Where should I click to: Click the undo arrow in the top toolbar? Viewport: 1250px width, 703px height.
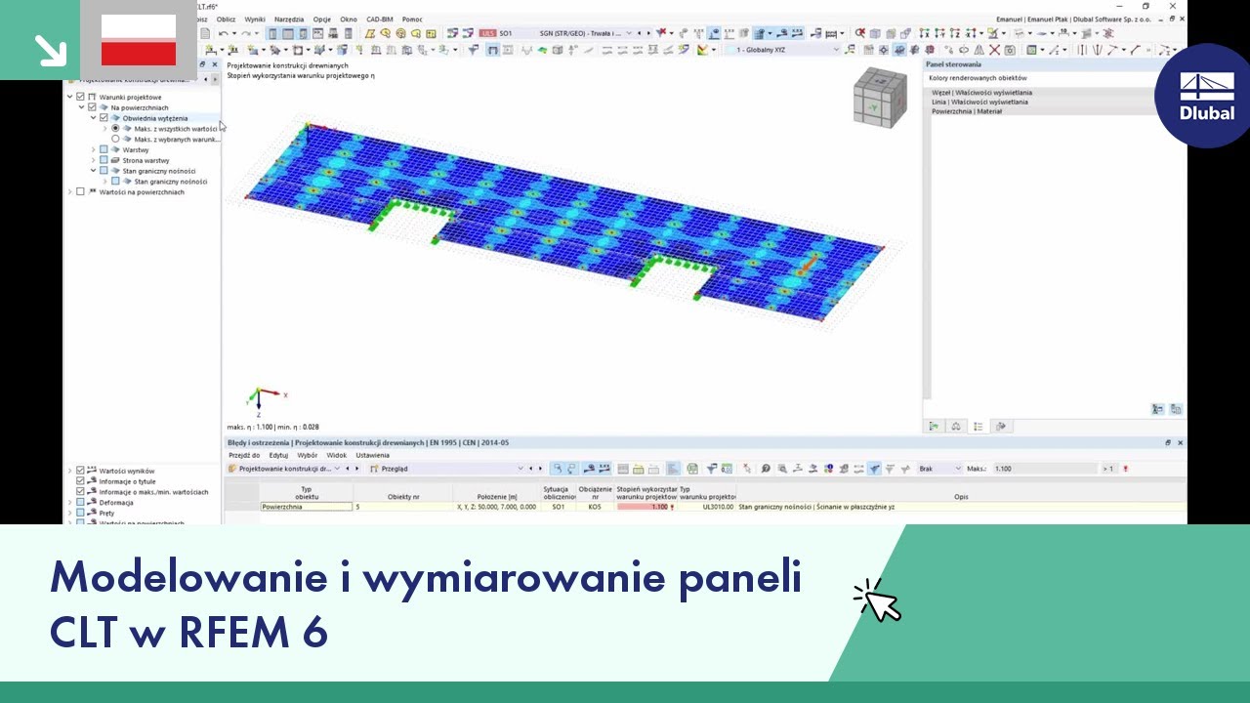(x=223, y=33)
